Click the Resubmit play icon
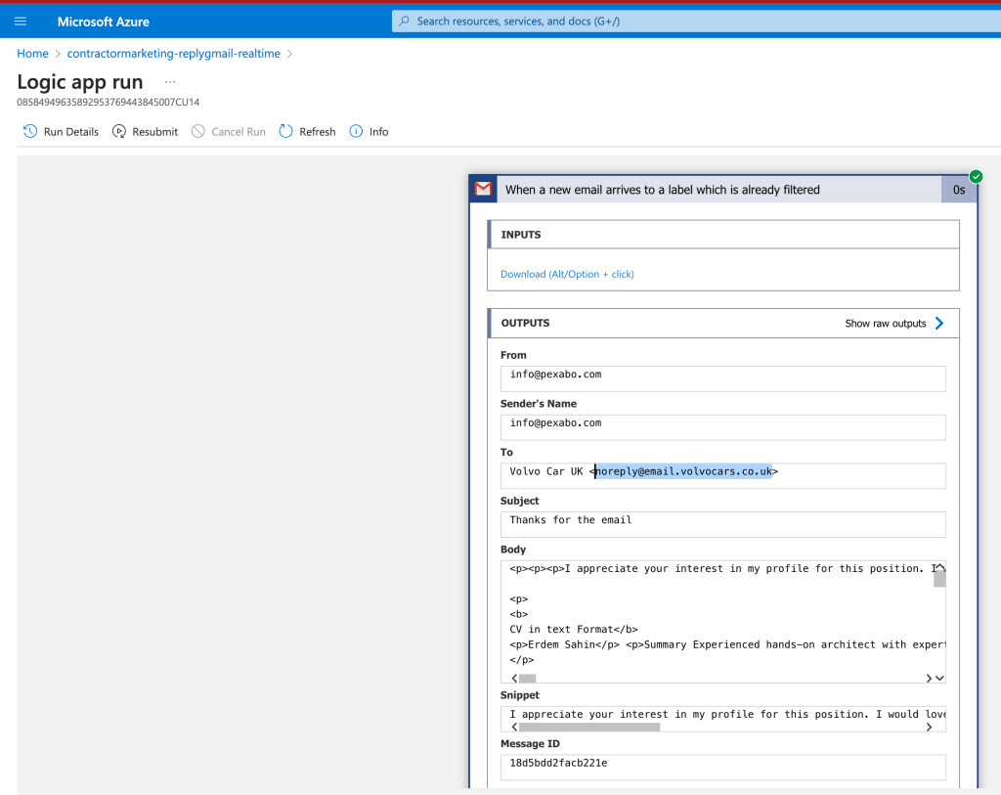Screen dimensions: 1001x795 point(118,132)
